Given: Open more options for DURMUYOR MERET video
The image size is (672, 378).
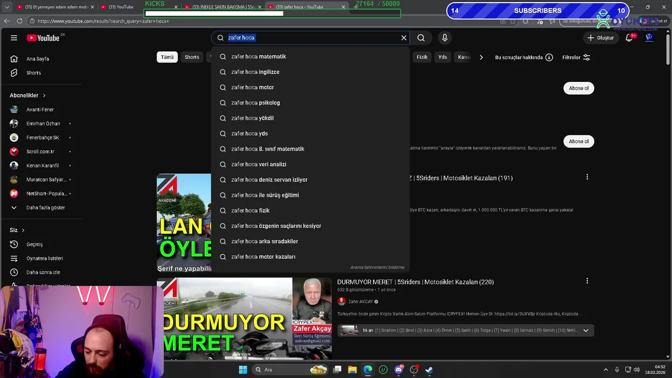Looking at the screenshot, I should (587, 281).
